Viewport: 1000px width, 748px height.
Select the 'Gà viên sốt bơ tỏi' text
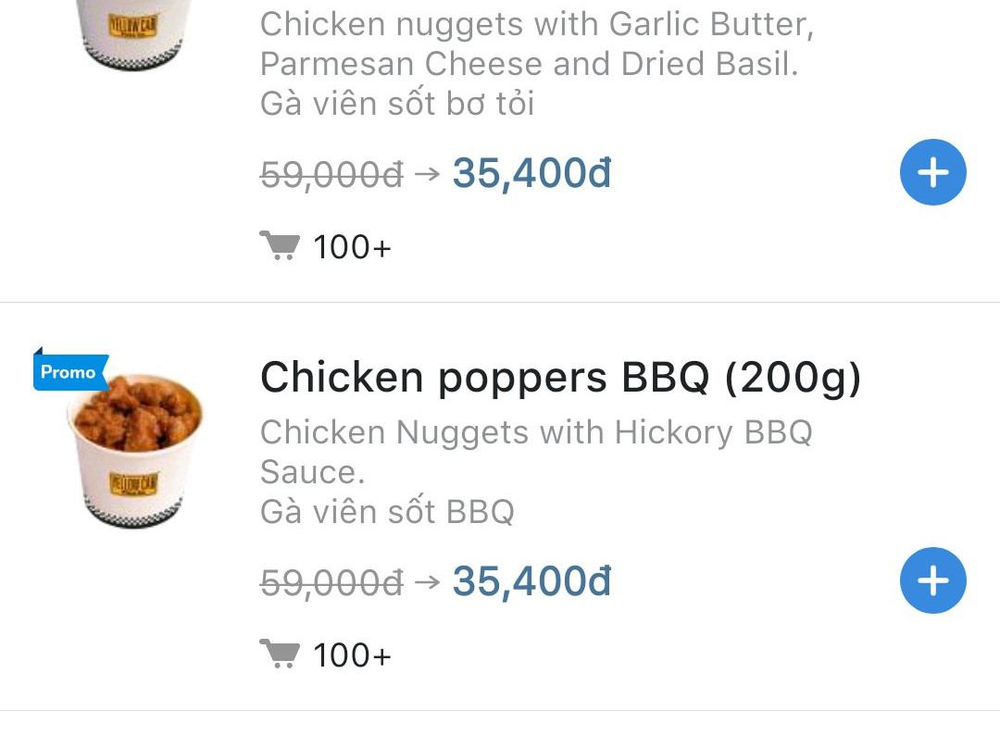coord(396,104)
